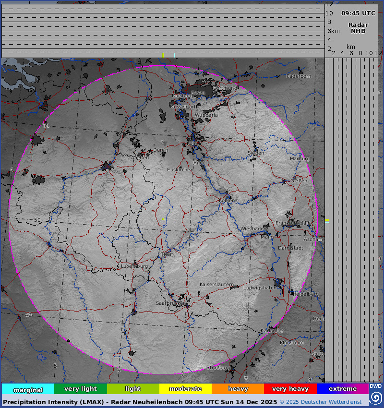Pick the yellow 'moderate' legend swatch
The width and height of the screenshot is (384, 408).
click(x=185, y=389)
